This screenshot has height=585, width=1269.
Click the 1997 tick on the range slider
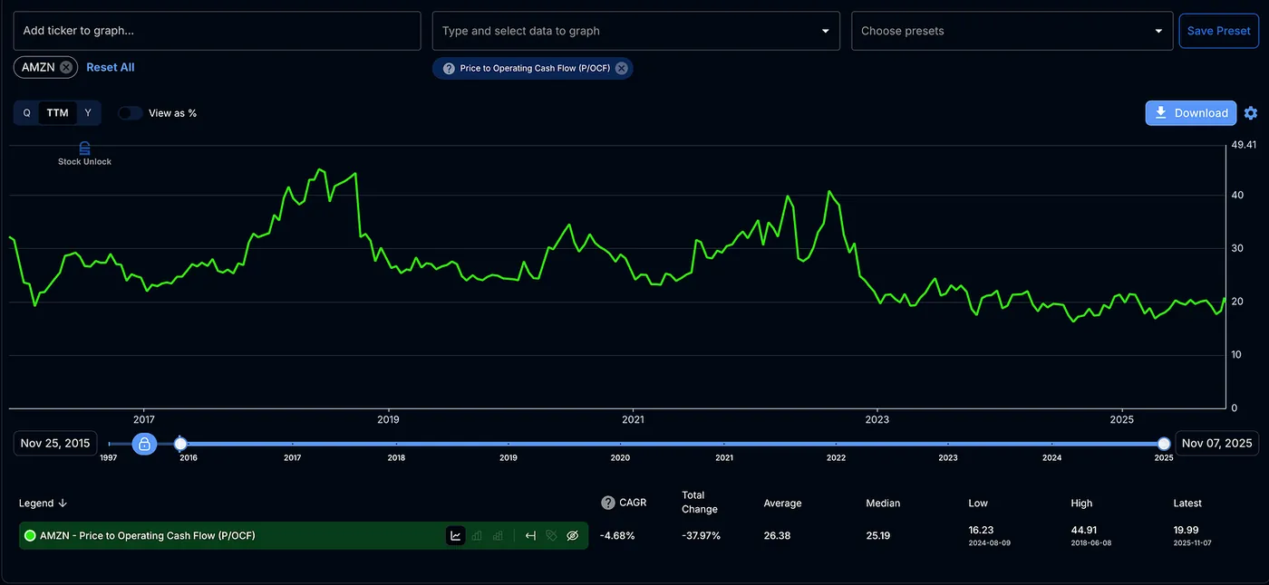pos(109,458)
